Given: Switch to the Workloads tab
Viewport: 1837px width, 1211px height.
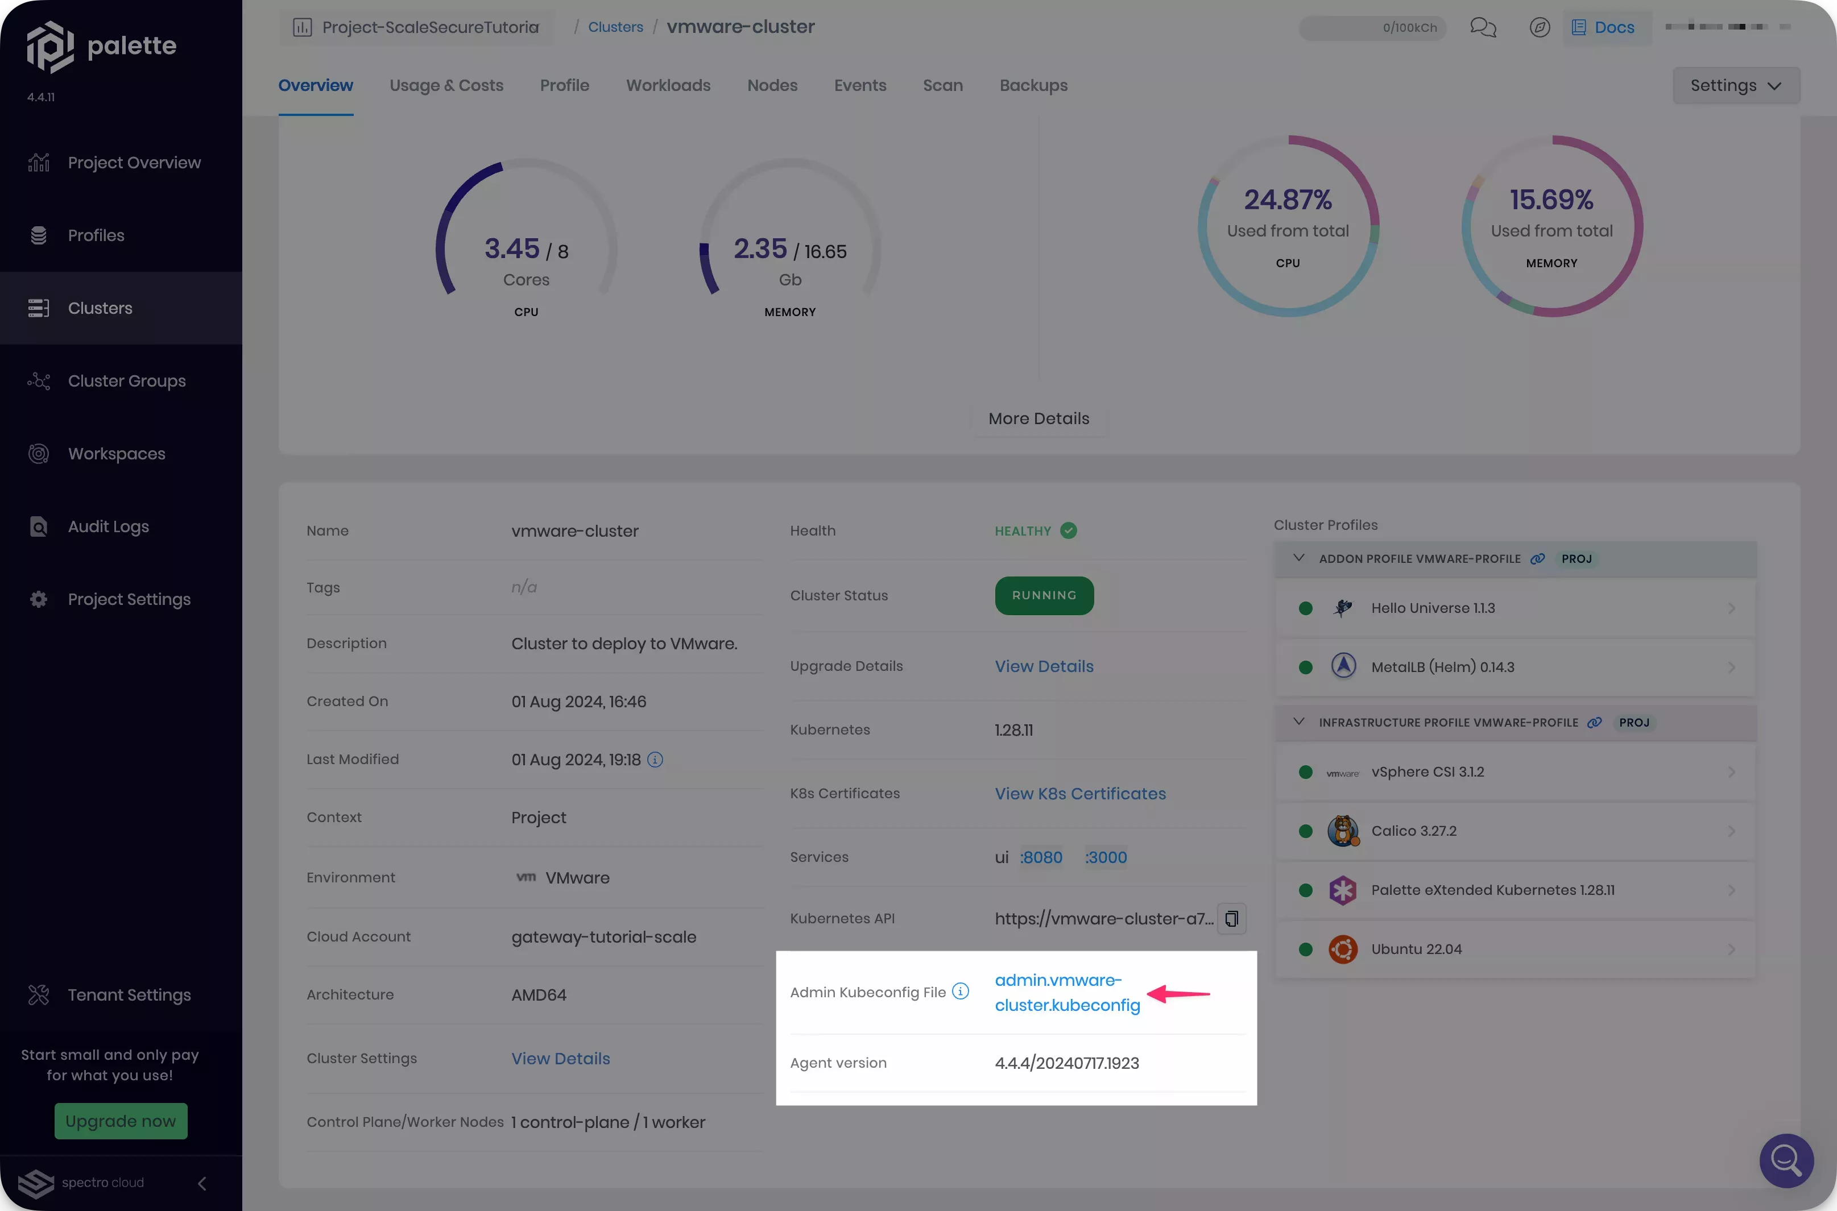Looking at the screenshot, I should [x=668, y=85].
